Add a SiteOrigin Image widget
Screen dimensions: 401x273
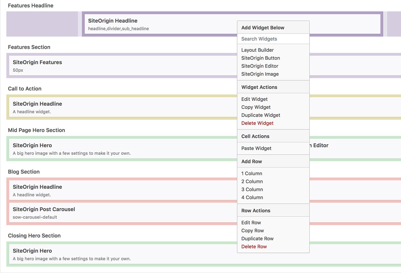tap(260, 74)
